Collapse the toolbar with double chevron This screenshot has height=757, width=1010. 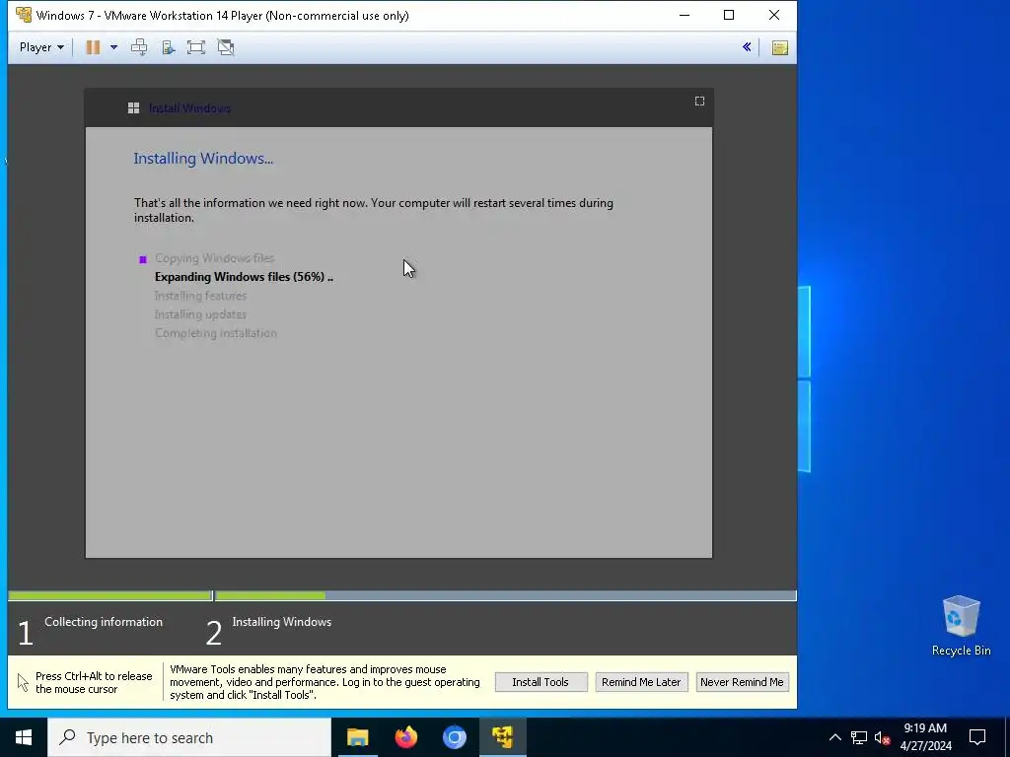(747, 47)
